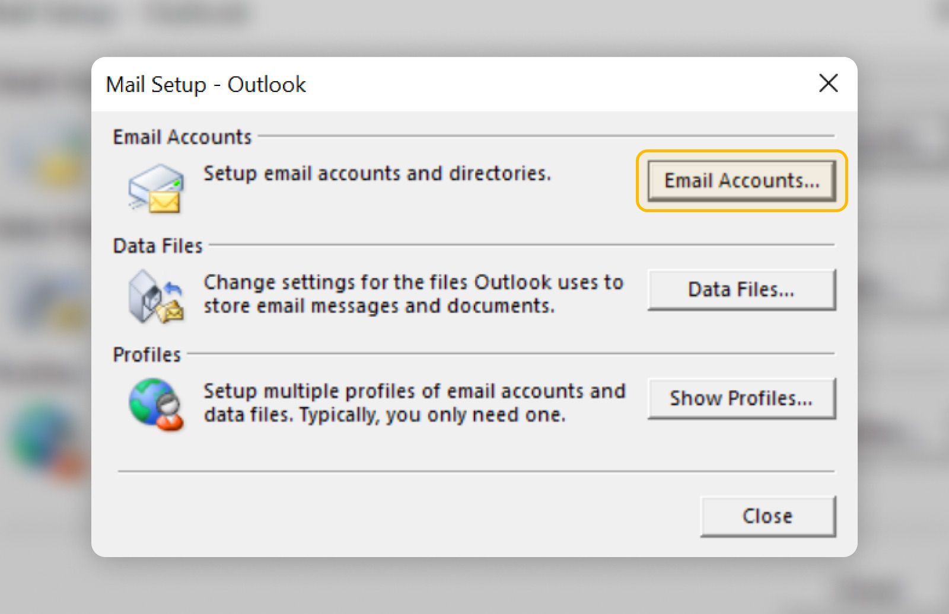
Task: Click the data files cabinet icon
Action: pos(155,296)
